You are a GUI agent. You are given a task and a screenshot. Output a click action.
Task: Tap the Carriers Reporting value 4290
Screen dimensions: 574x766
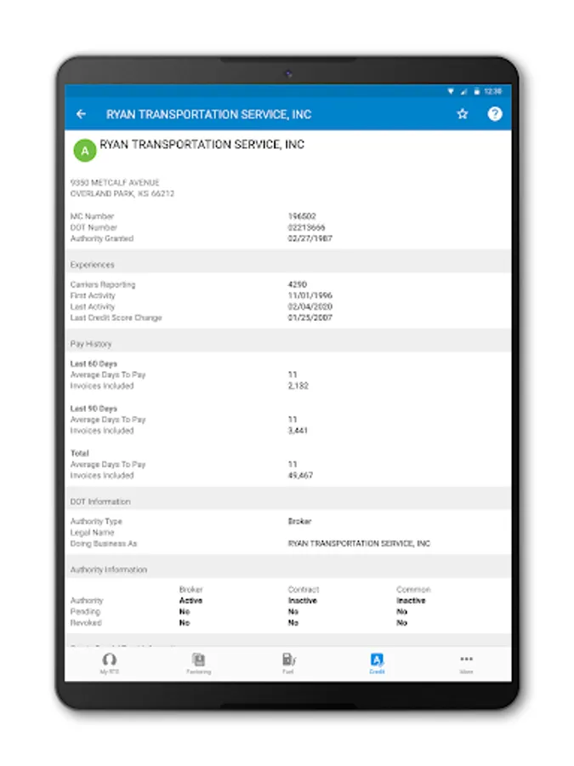tap(298, 284)
